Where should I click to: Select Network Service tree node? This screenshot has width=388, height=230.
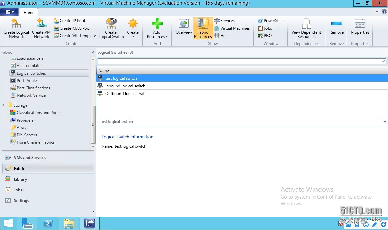[x=28, y=95]
